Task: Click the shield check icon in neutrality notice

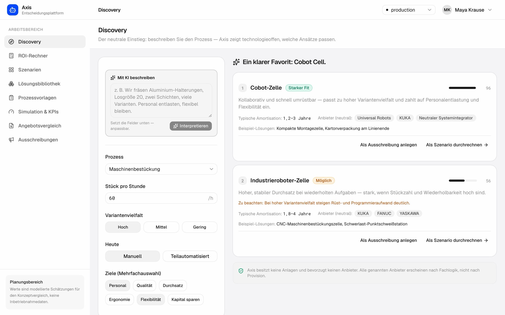Action: [241, 271]
